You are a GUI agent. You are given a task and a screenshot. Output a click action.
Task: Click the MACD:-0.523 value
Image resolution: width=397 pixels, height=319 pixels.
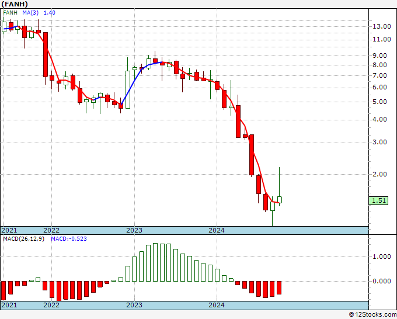point(69,239)
